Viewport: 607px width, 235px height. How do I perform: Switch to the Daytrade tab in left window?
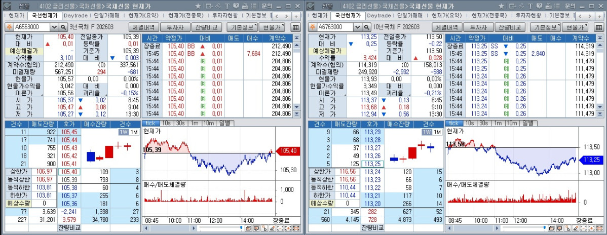(75, 15)
